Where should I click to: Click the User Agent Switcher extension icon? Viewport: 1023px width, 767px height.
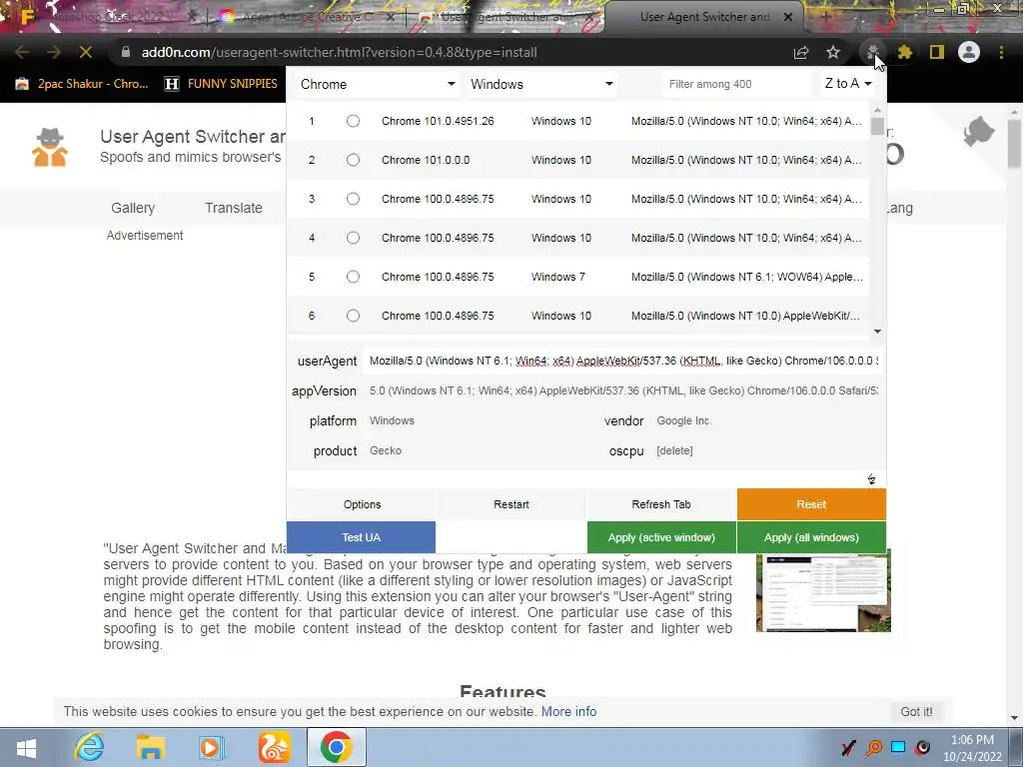tap(872, 52)
